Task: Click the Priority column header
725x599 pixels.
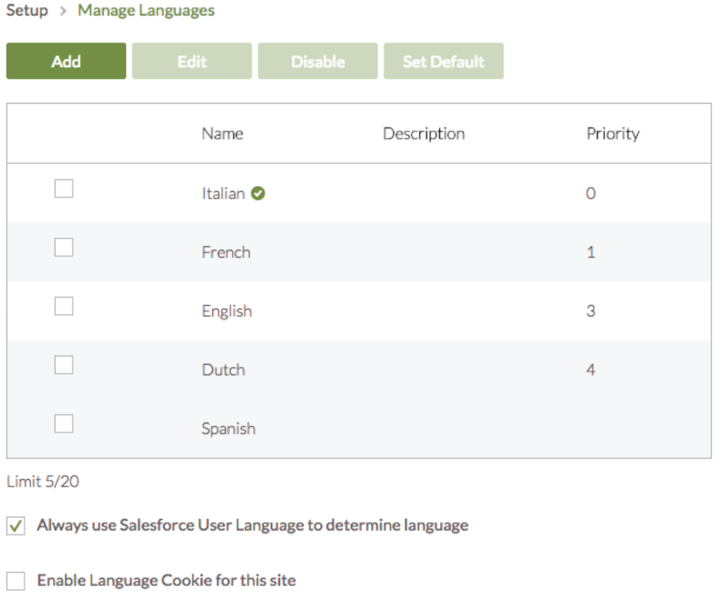Action: (x=612, y=134)
